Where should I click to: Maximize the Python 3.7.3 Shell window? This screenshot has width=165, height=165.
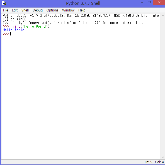[x=149, y=2]
